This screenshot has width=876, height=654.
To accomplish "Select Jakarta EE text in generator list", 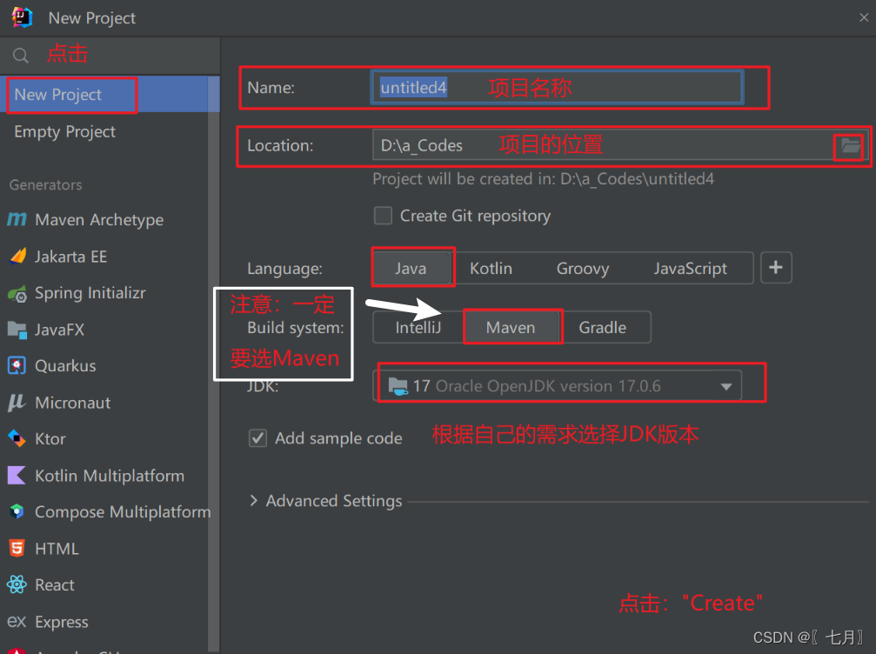I will tap(70, 257).
